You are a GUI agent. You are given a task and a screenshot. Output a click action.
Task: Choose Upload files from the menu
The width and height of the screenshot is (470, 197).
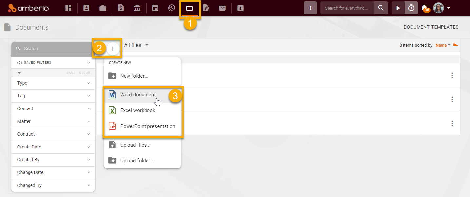pos(135,145)
